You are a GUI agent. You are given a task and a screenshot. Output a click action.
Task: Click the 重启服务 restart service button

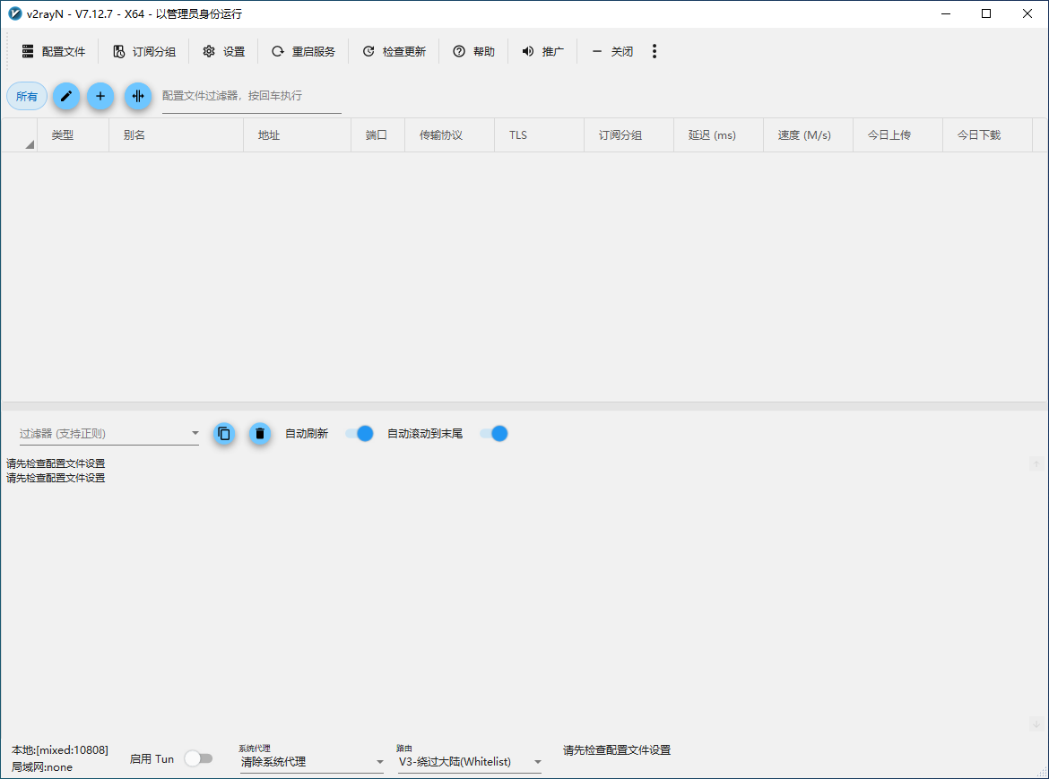point(303,52)
